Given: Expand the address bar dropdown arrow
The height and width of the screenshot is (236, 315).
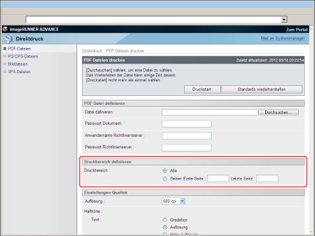Looking at the screenshot, I should pos(284,20).
